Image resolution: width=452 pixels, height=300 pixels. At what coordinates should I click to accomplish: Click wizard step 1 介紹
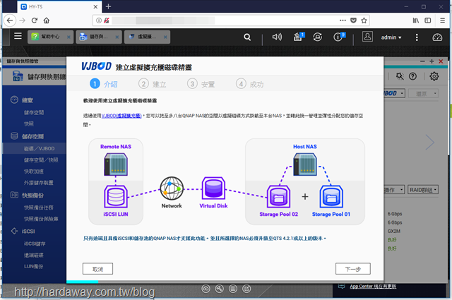tap(104, 84)
